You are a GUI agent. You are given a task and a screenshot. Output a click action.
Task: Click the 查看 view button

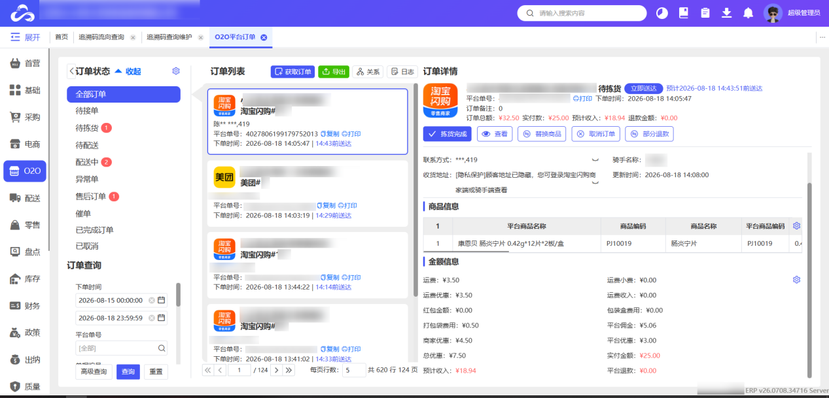(x=494, y=134)
